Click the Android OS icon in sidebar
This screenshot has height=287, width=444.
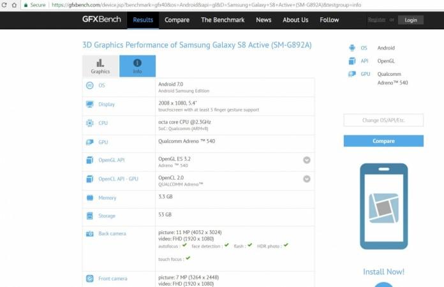click(352, 48)
